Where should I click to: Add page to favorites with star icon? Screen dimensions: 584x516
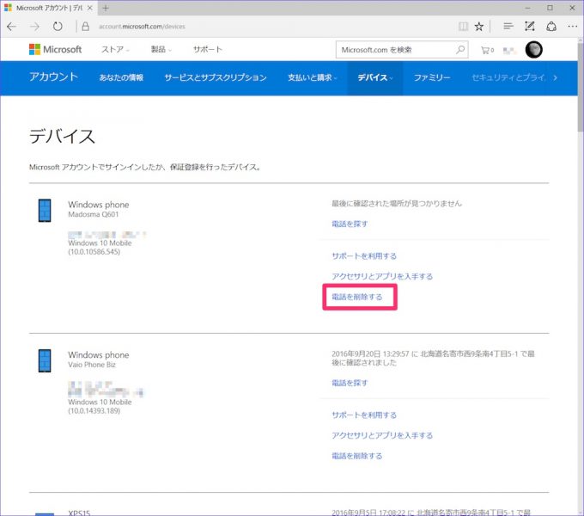(x=479, y=27)
